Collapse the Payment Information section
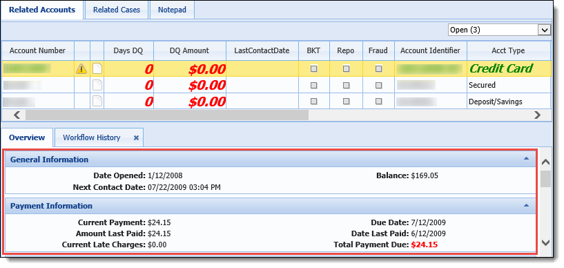This screenshot has height=268, width=564. (526, 205)
